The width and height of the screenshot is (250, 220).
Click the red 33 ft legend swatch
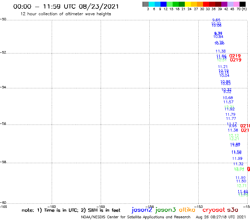click(206, 4)
